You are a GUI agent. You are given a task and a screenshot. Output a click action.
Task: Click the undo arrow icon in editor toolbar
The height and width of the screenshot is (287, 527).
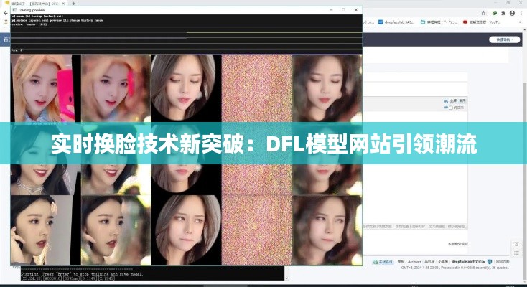pos(443,100)
